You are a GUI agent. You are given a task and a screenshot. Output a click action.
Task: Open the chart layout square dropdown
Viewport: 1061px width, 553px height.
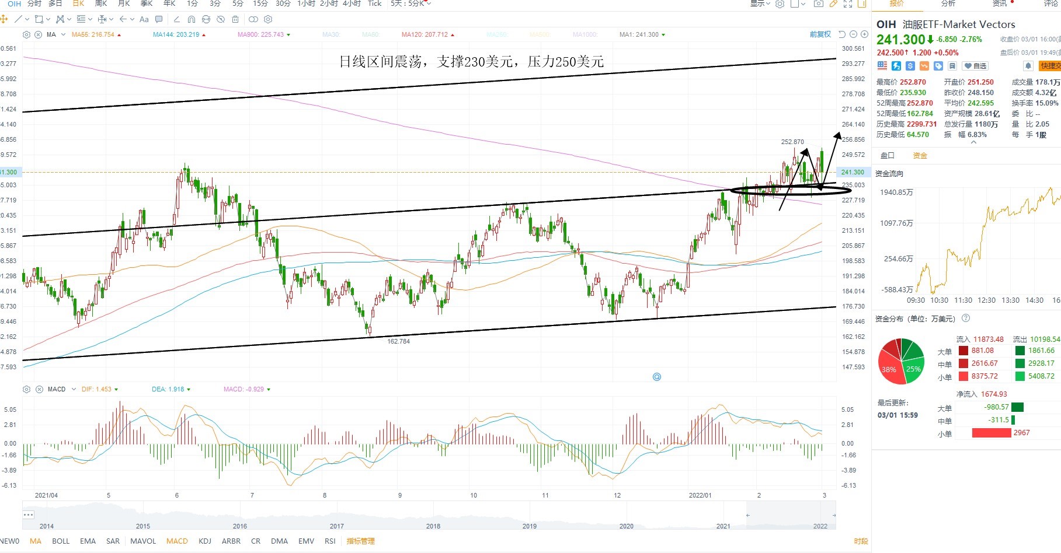pos(798,3)
